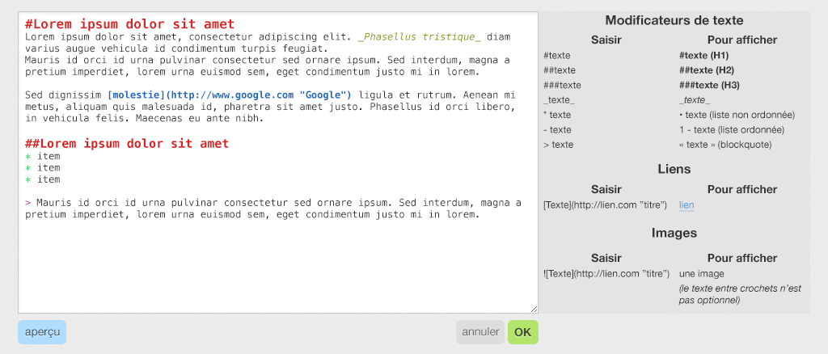Screen dimensions: 828x354
Task: Click the '> texte' blockquote syntax entry
Action: click(x=558, y=145)
